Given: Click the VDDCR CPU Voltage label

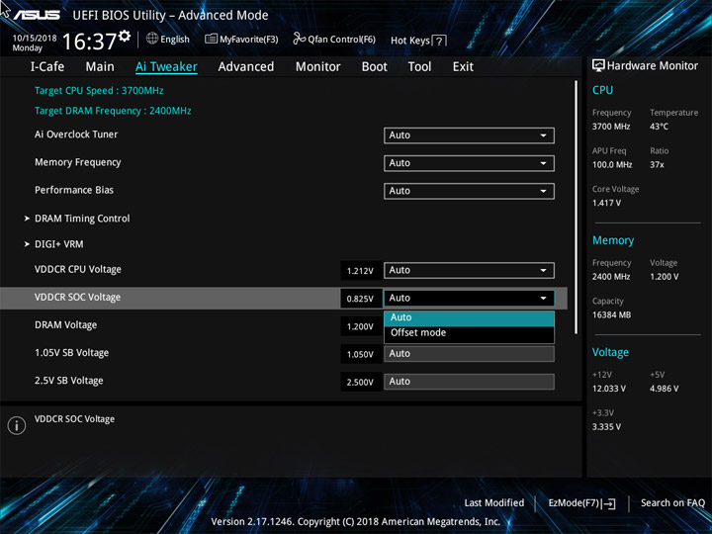Looking at the screenshot, I should tap(78, 270).
